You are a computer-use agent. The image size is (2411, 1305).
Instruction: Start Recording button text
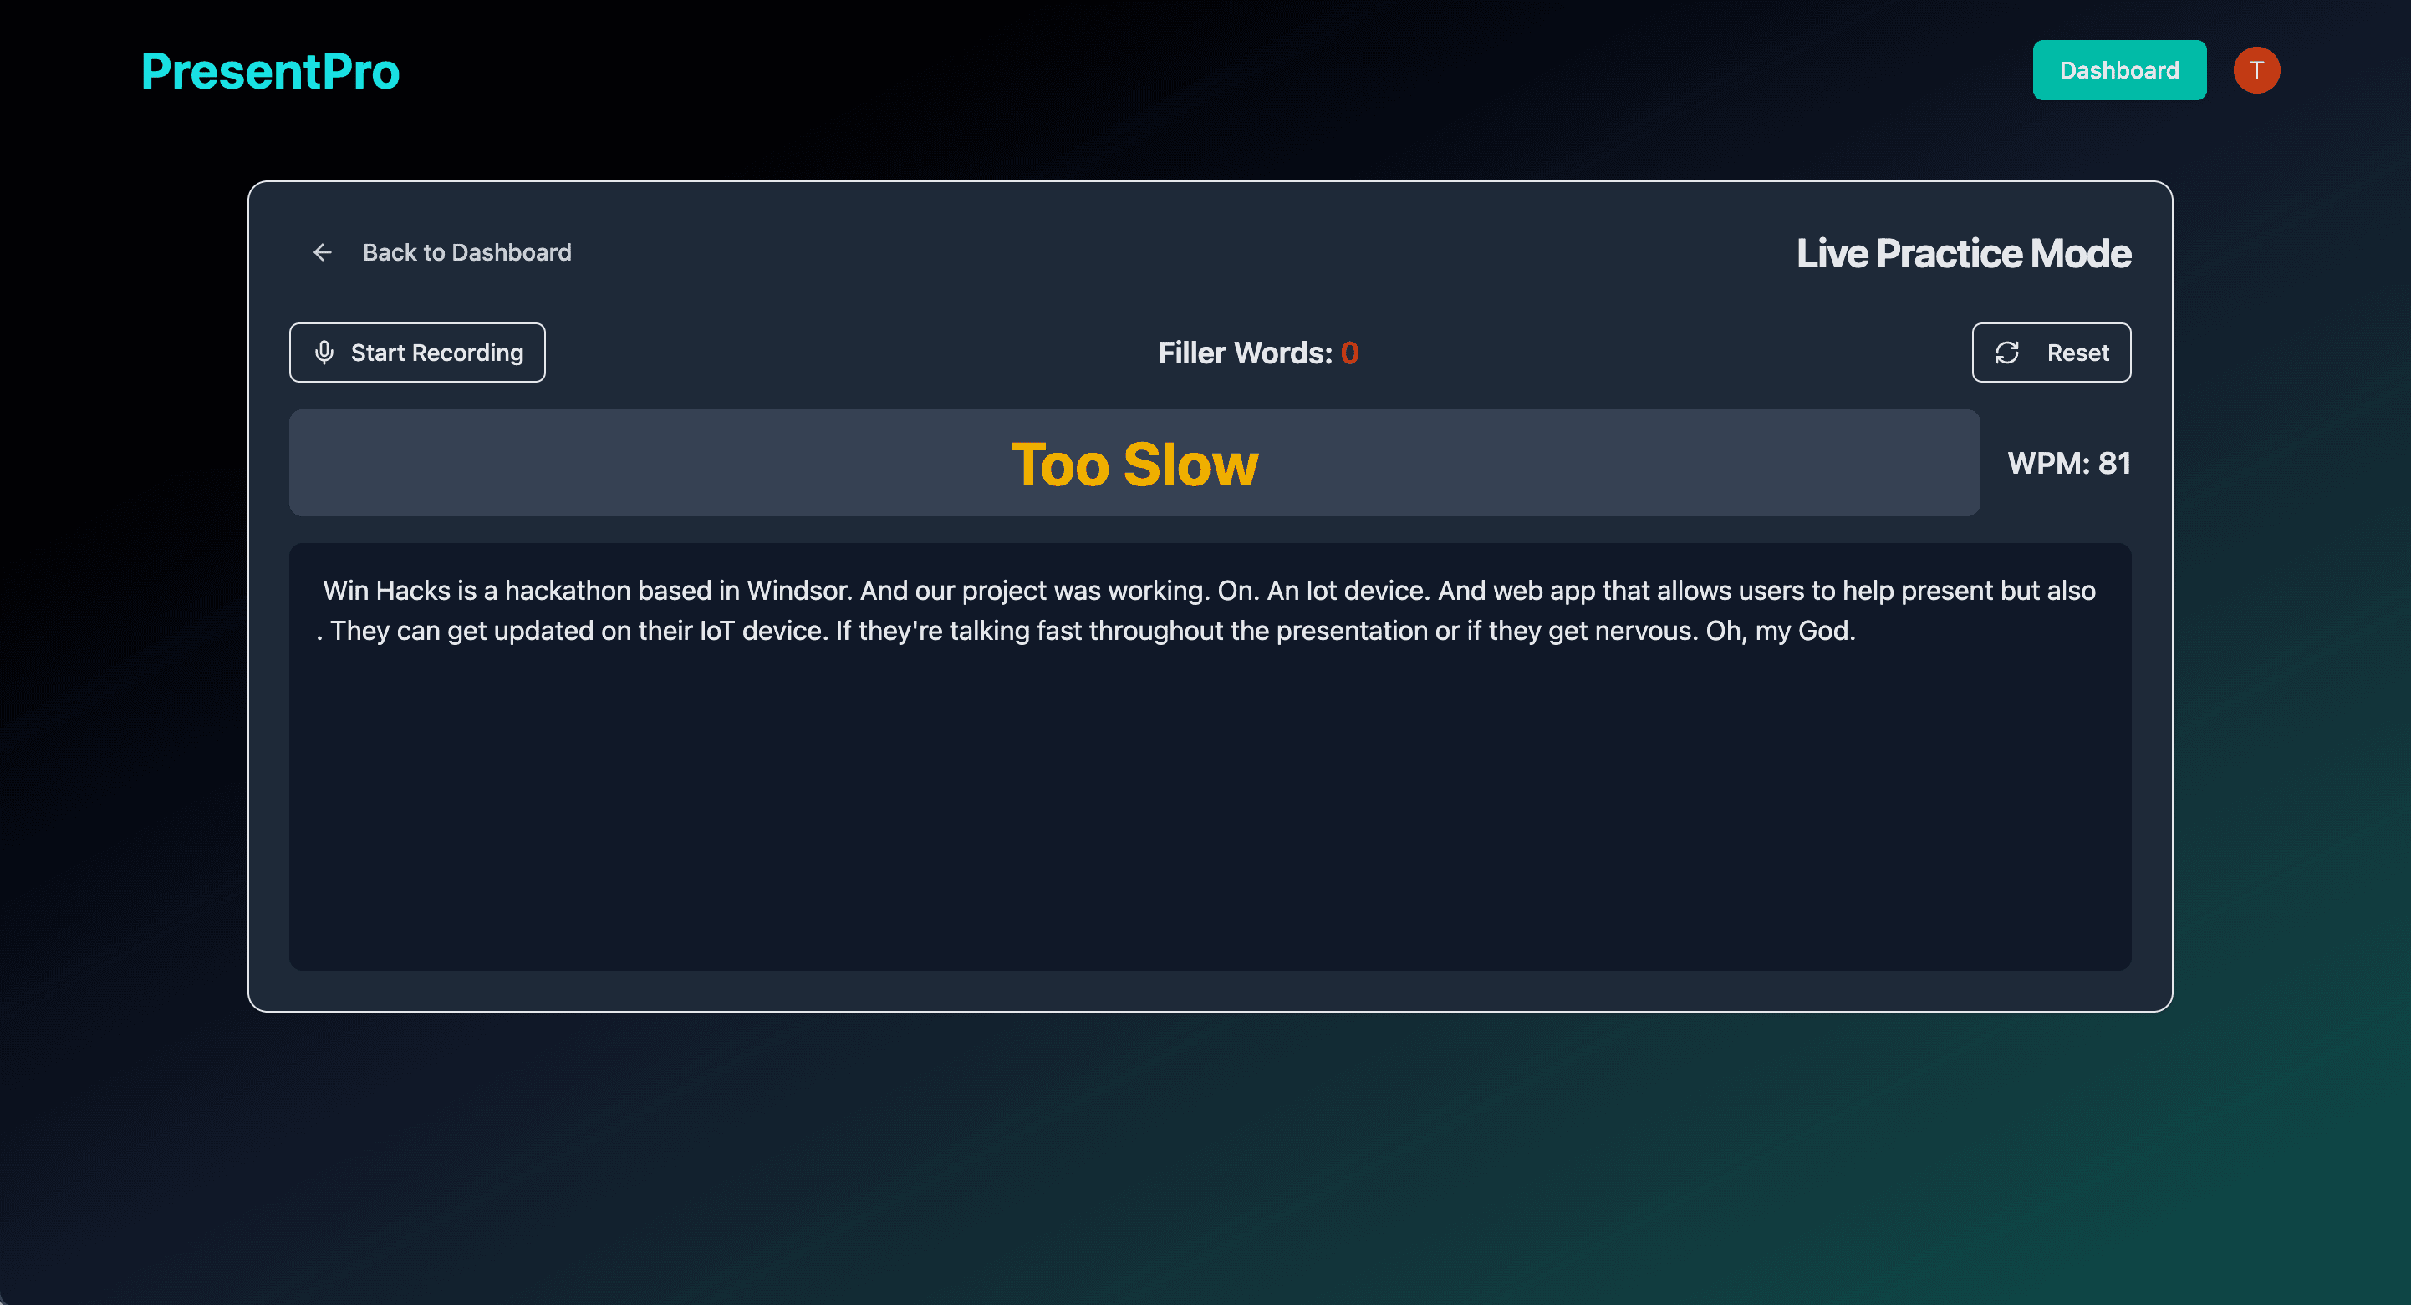[x=437, y=353]
